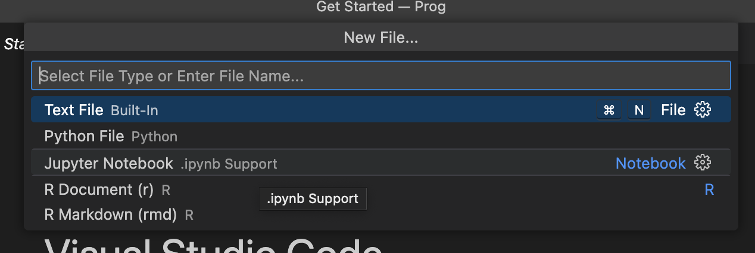Click the New File... dialog title
755x253 pixels.
click(380, 38)
